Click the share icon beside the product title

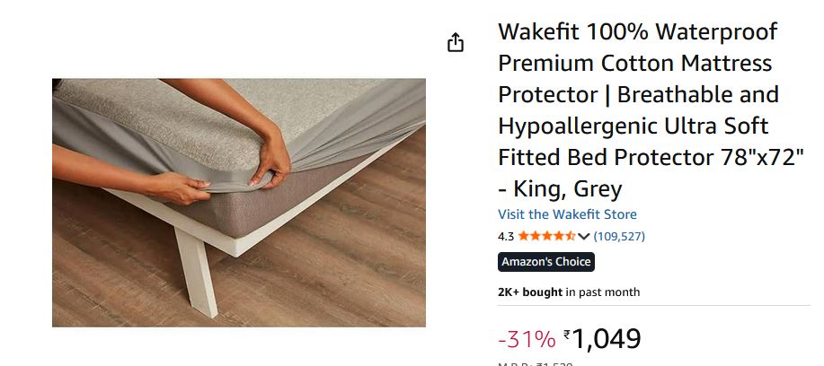coord(456,42)
